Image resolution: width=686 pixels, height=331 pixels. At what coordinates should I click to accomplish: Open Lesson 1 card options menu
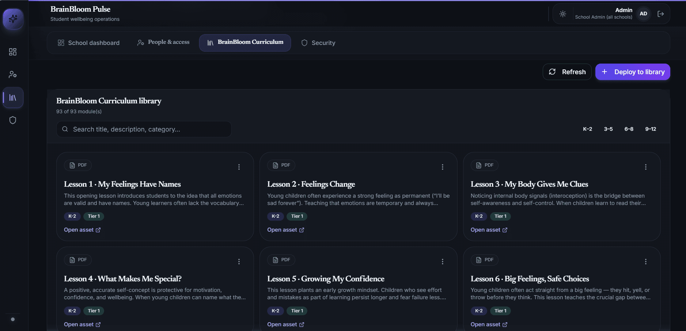[239, 167]
